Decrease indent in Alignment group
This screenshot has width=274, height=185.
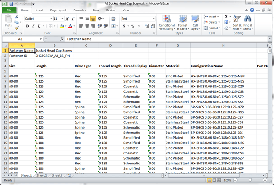click(100, 26)
